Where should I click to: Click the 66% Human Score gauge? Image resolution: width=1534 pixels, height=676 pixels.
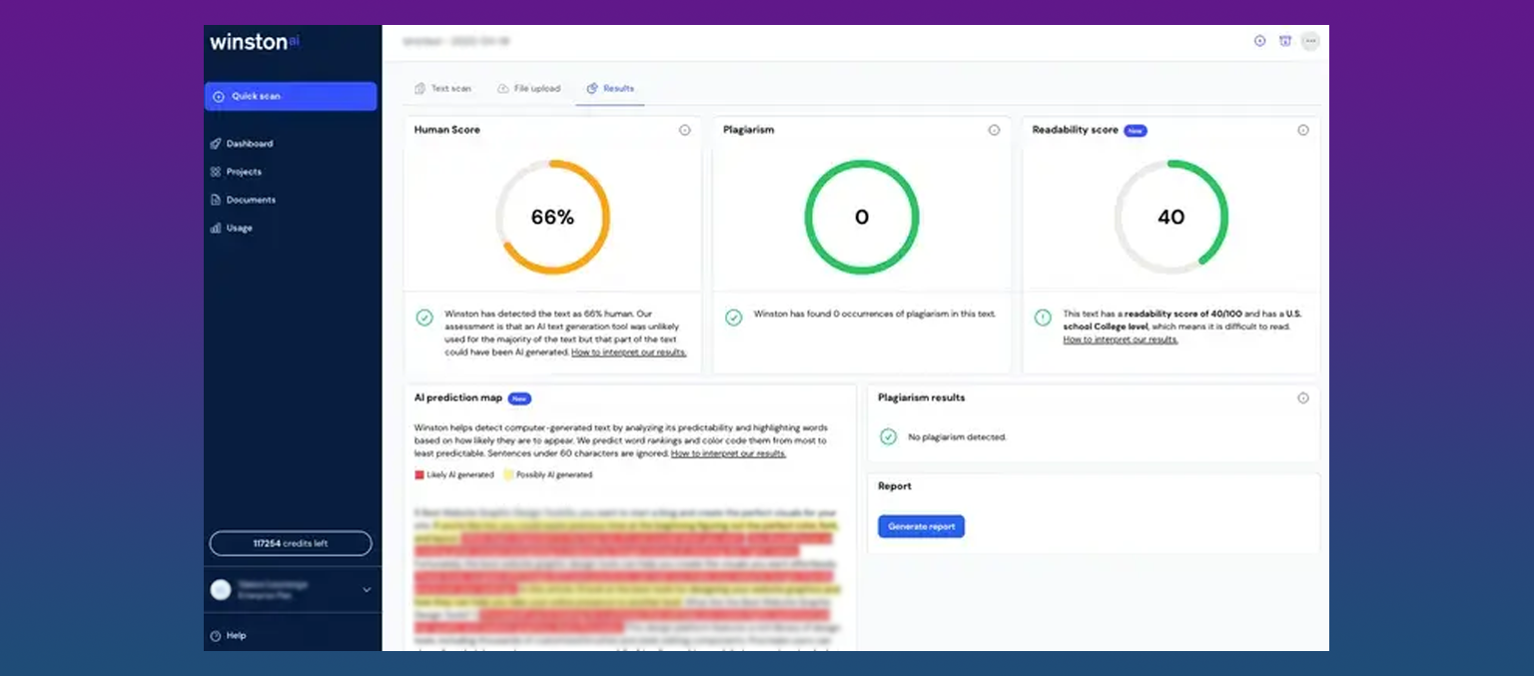tap(552, 217)
